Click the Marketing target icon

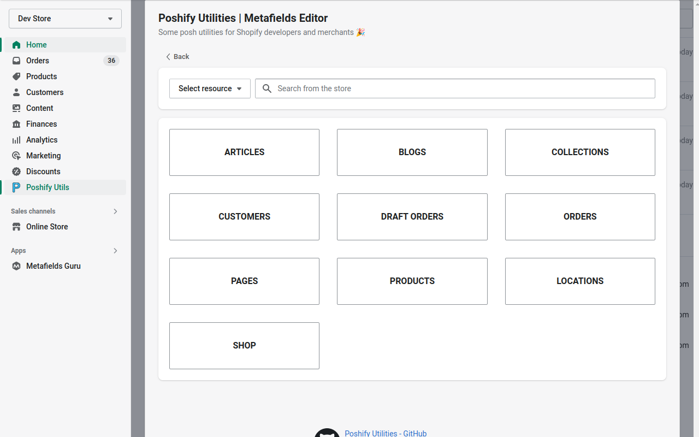(16, 156)
